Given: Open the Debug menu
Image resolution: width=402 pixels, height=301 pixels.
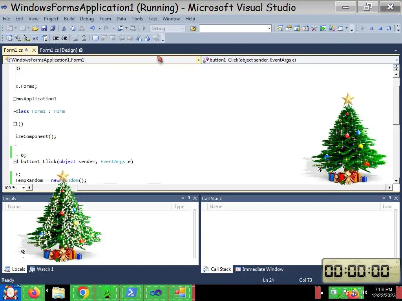Looking at the screenshot, I should [87, 19].
